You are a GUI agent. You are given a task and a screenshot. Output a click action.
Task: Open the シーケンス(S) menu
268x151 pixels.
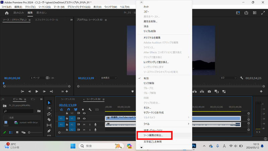45,7
